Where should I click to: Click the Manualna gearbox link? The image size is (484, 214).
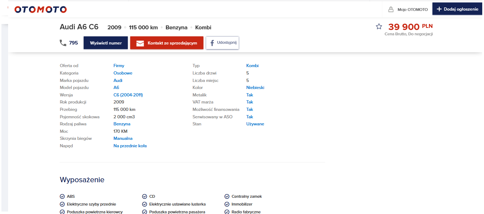(x=123, y=138)
